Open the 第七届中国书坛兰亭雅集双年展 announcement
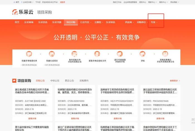Screen dimensions: 195x131 (32, 128)
